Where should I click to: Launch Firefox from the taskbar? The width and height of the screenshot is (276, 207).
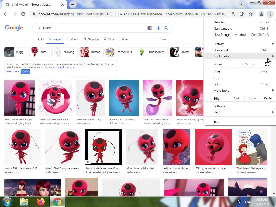tap(41, 202)
